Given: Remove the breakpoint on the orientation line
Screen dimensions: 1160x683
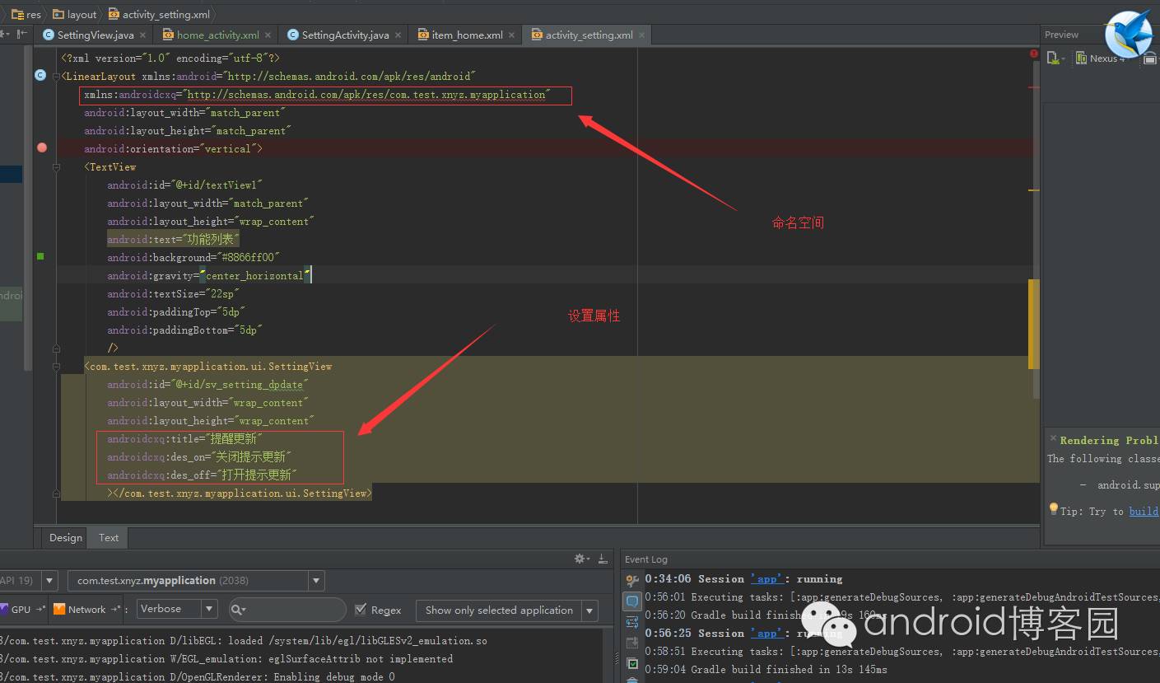Looking at the screenshot, I should tap(42, 148).
